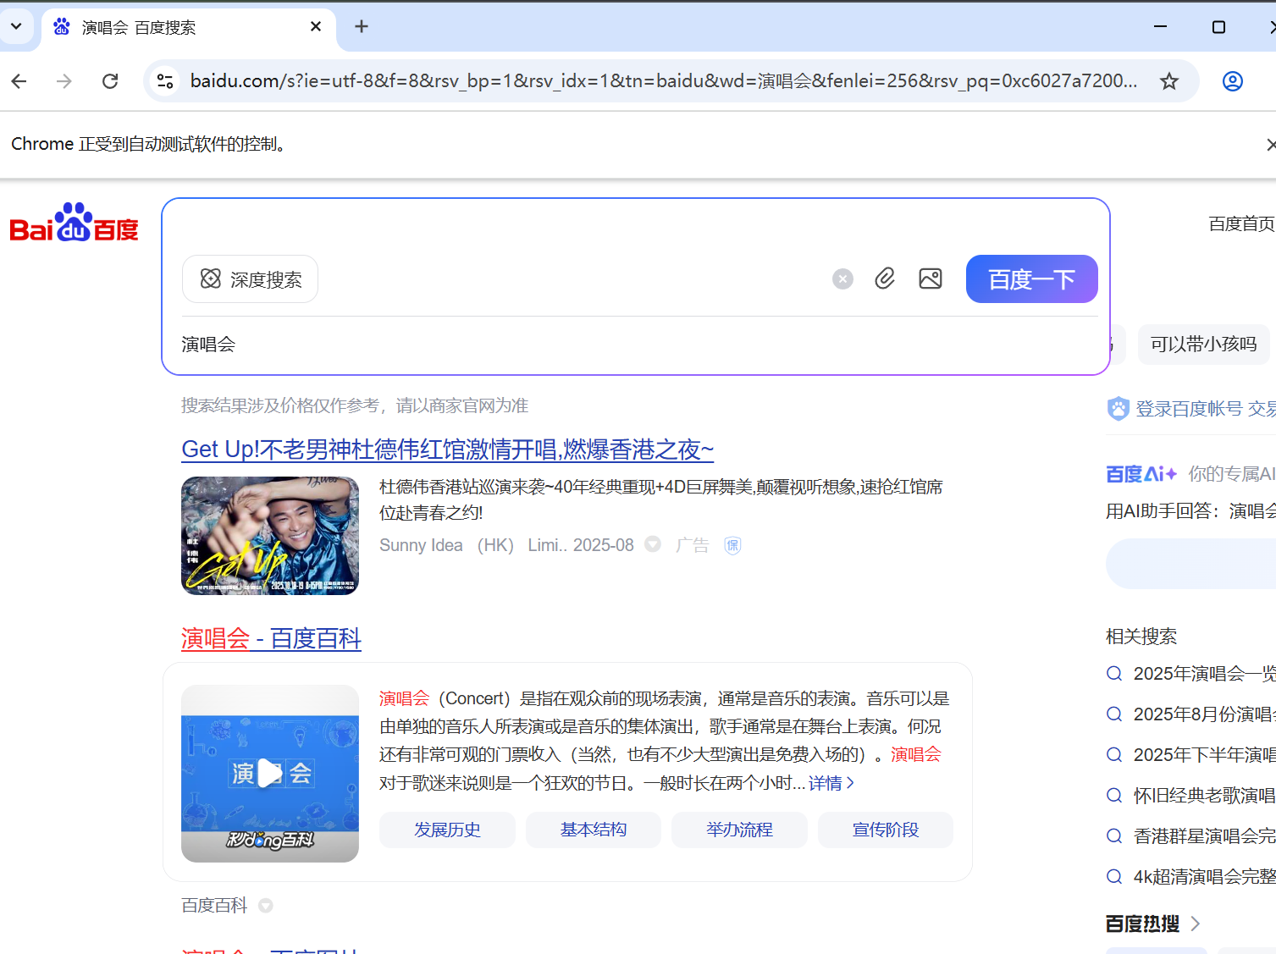1276x954 pixels.
Task: Open related search 香港群星演唱会完整
Action: (1204, 836)
